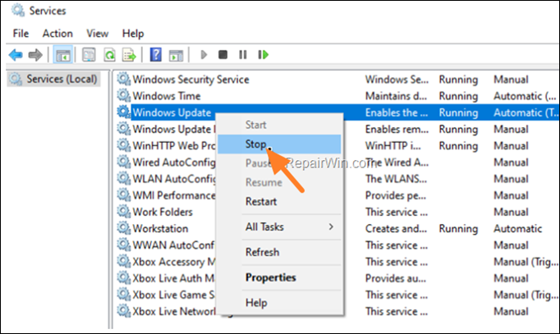Click gear icon beside Work Folders
The image size is (560, 334).
point(123,212)
